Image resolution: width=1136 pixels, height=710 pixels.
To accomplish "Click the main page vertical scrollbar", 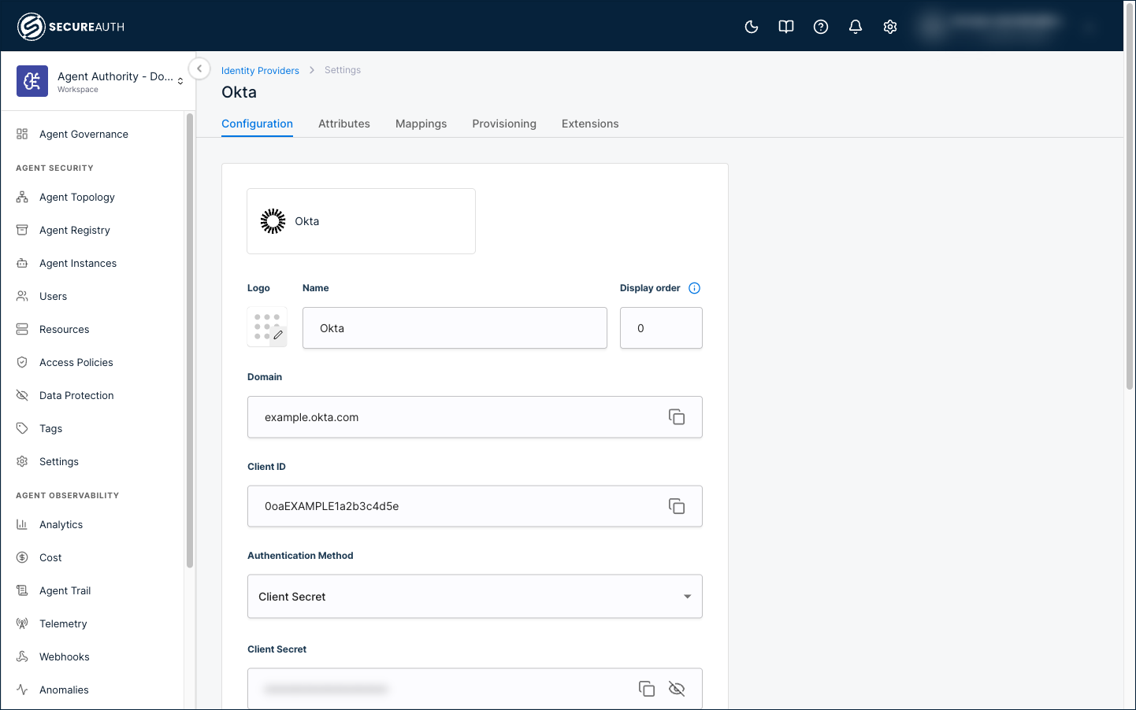I will (1130, 197).
